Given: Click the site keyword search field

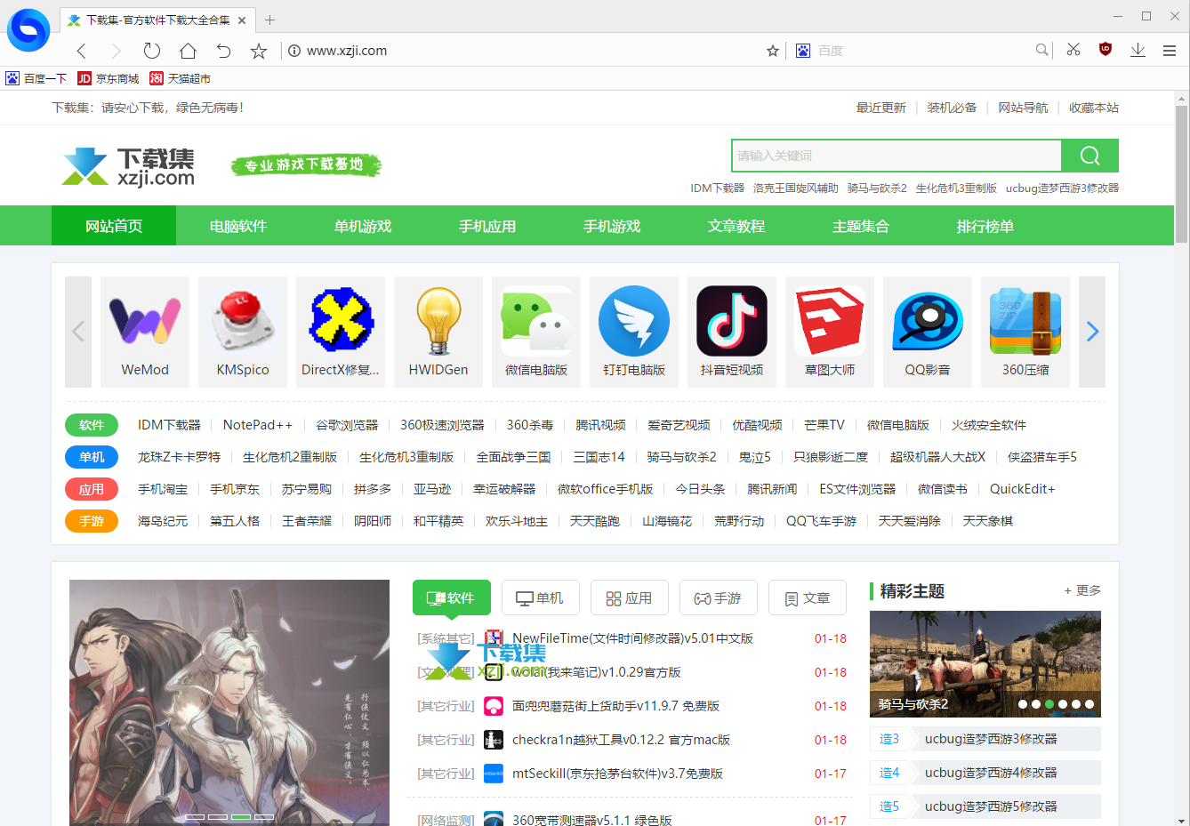Looking at the screenshot, I should [x=897, y=156].
